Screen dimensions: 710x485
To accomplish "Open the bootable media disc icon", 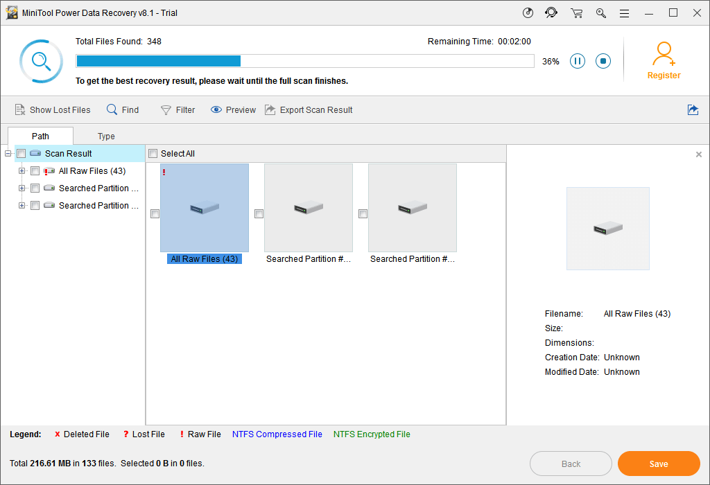I will click(528, 12).
